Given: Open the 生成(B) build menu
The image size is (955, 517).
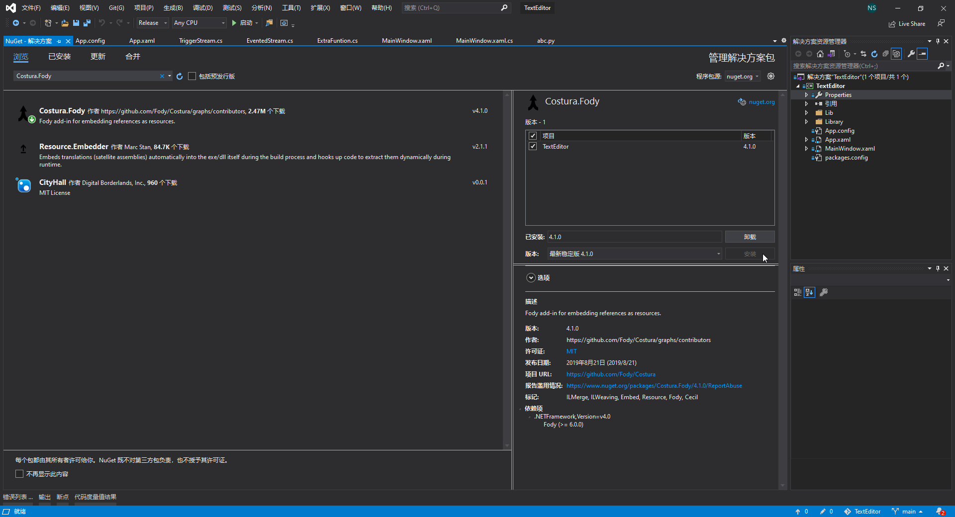Looking at the screenshot, I should [173, 8].
